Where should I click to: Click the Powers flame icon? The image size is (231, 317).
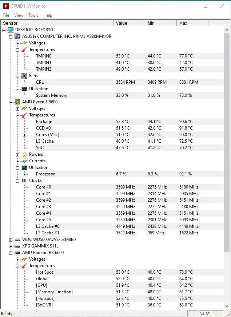point(24,154)
